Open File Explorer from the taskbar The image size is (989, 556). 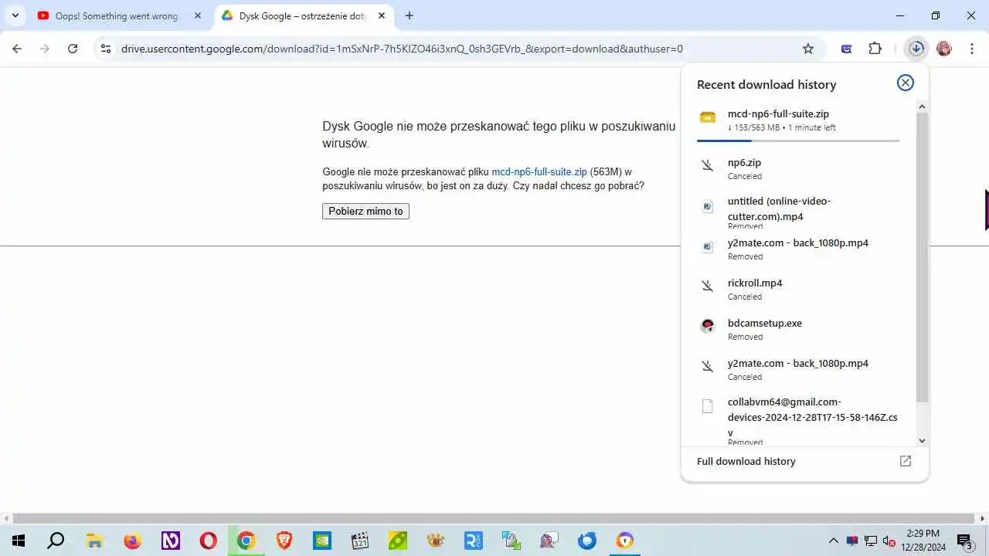(94, 541)
